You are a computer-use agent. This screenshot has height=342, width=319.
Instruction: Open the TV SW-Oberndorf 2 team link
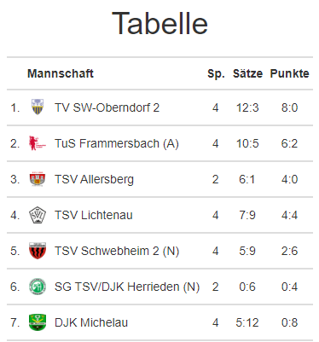107,107
